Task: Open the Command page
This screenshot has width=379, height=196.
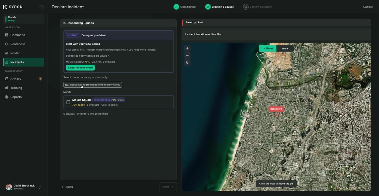Action: [24, 35]
